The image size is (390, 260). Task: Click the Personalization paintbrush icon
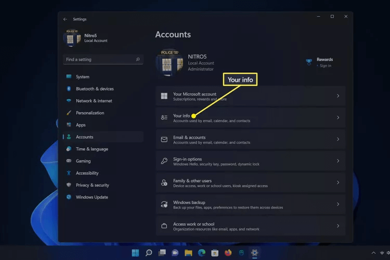(x=69, y=113)
